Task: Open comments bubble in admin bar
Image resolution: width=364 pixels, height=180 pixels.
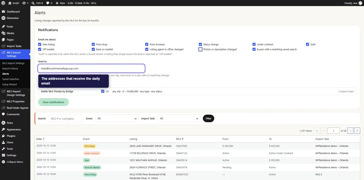Action: coord(48,3)
